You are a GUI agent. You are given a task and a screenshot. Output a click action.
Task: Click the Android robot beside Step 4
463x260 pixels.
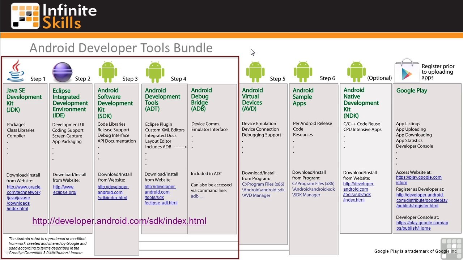(155, 71)
